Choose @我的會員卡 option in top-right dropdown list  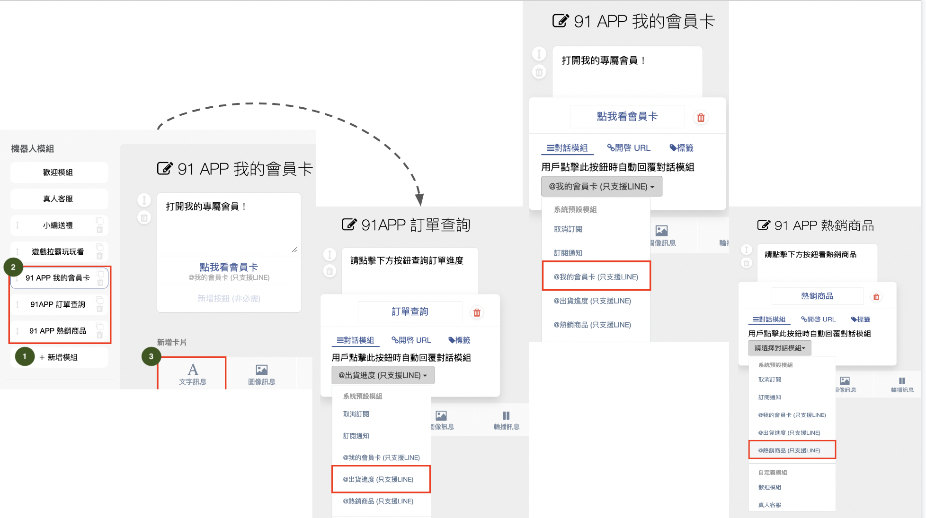click(596, 276)
